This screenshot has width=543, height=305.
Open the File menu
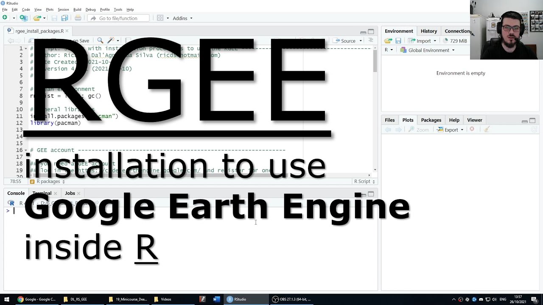(5, 9)
